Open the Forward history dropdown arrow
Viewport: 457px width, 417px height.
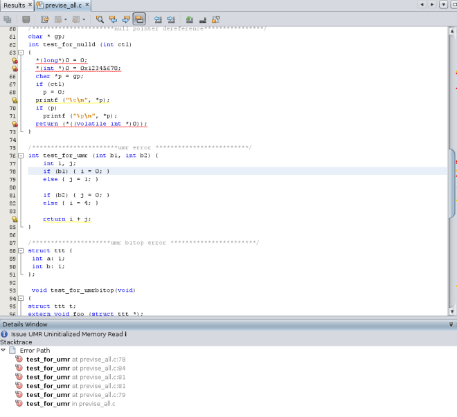[x=84, y=19]
